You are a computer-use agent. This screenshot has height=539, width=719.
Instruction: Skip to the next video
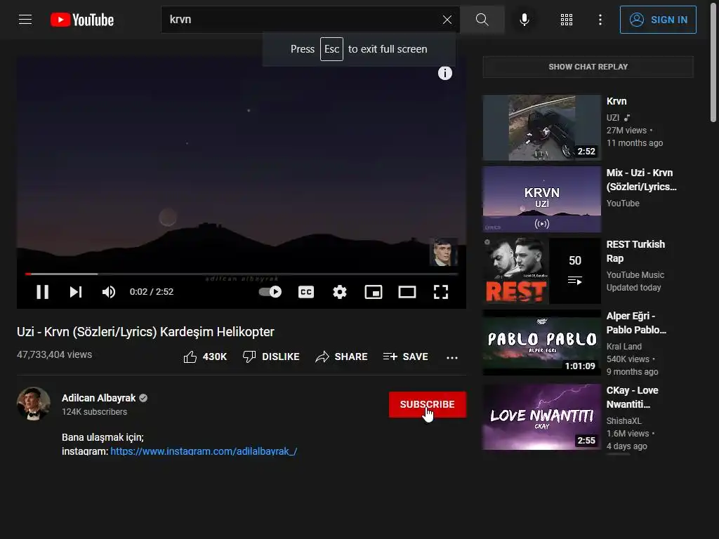76,292
